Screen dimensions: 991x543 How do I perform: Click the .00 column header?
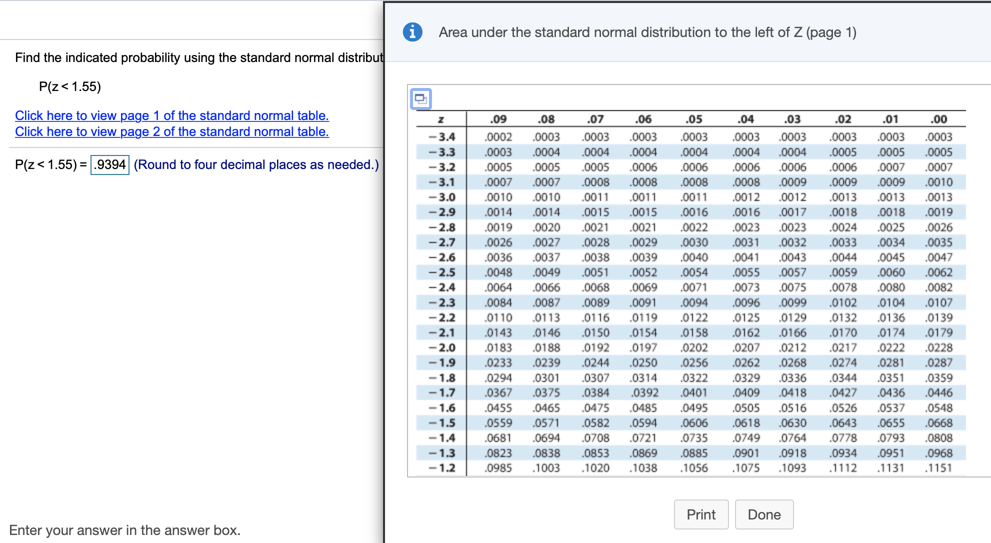[938, 119]
